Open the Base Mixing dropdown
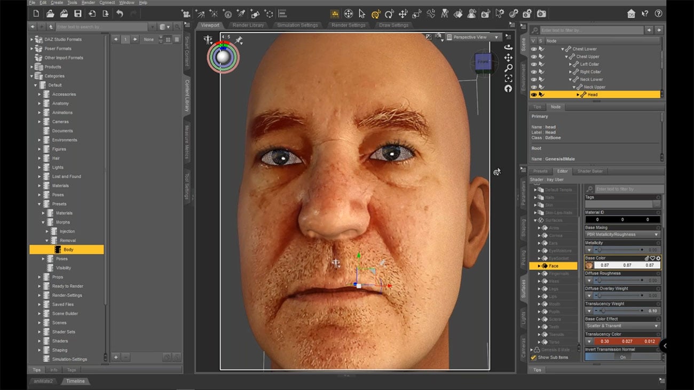 point(622,234)
